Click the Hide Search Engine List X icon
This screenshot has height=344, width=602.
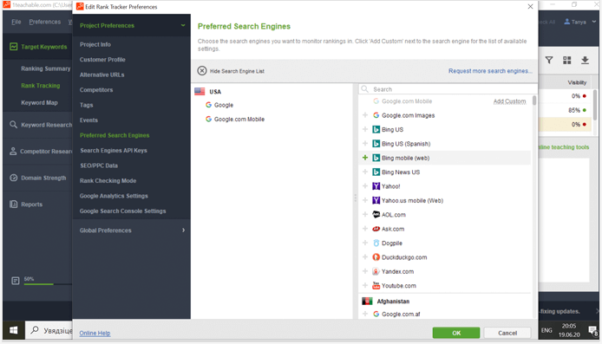coord(202,71)
